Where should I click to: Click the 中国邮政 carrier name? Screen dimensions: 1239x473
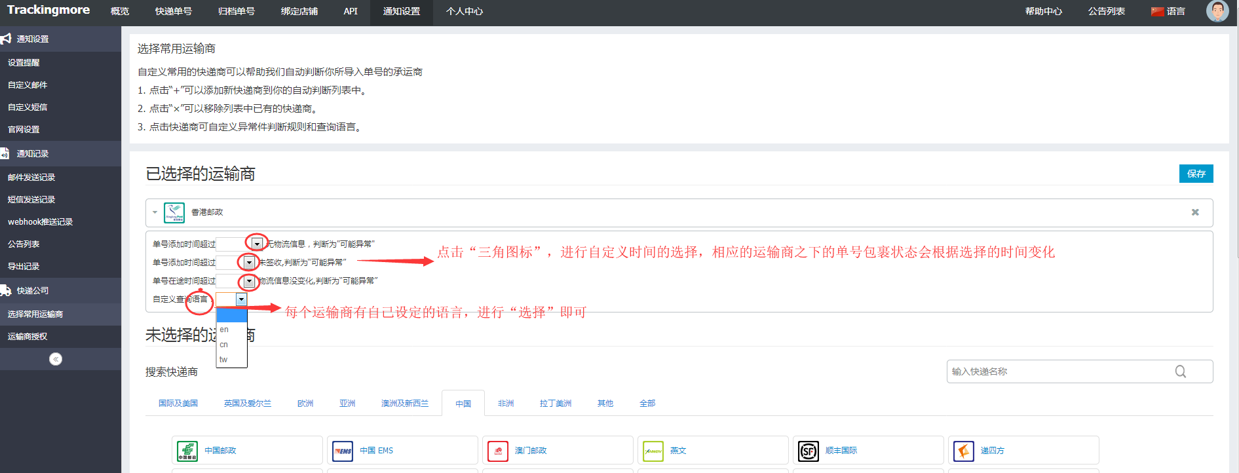tap(220, 451)
